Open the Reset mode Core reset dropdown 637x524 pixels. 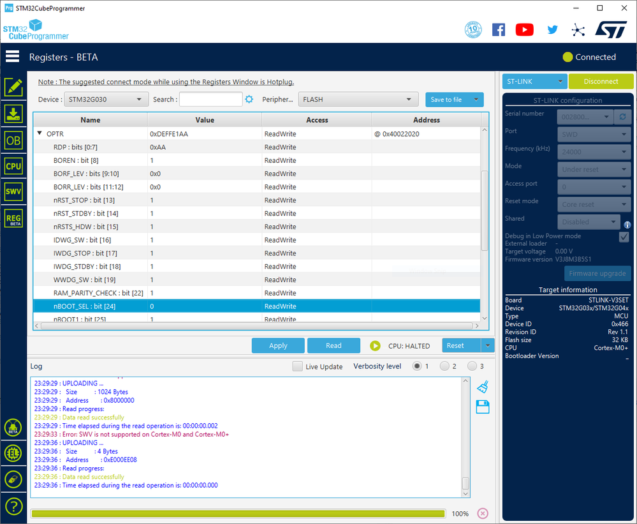pos(594,204)
